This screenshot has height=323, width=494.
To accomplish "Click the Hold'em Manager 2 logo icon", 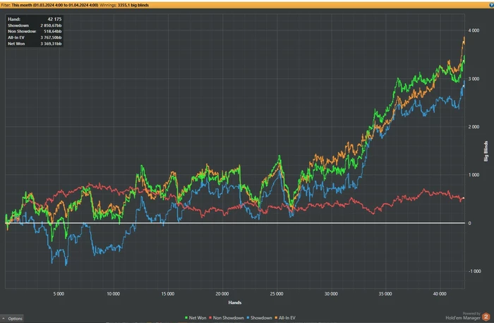I will click(x=486, y=317).
